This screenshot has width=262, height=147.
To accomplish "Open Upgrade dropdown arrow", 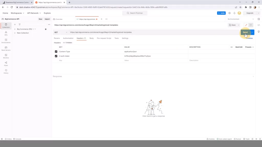I will [x=258, y=13].
